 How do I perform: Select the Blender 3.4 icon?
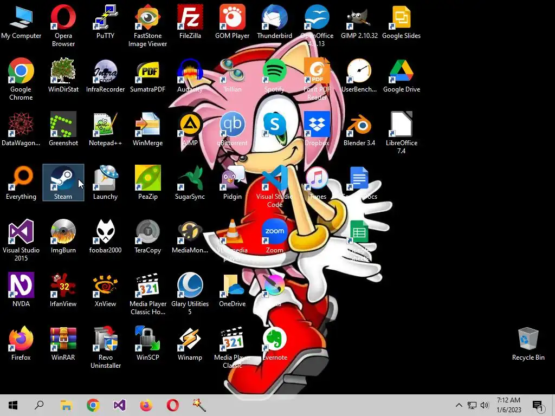359,125
